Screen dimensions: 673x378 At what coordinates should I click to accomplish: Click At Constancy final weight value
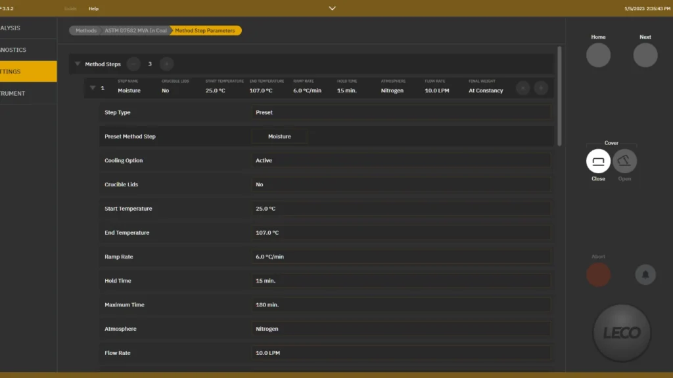pos(486,91)
